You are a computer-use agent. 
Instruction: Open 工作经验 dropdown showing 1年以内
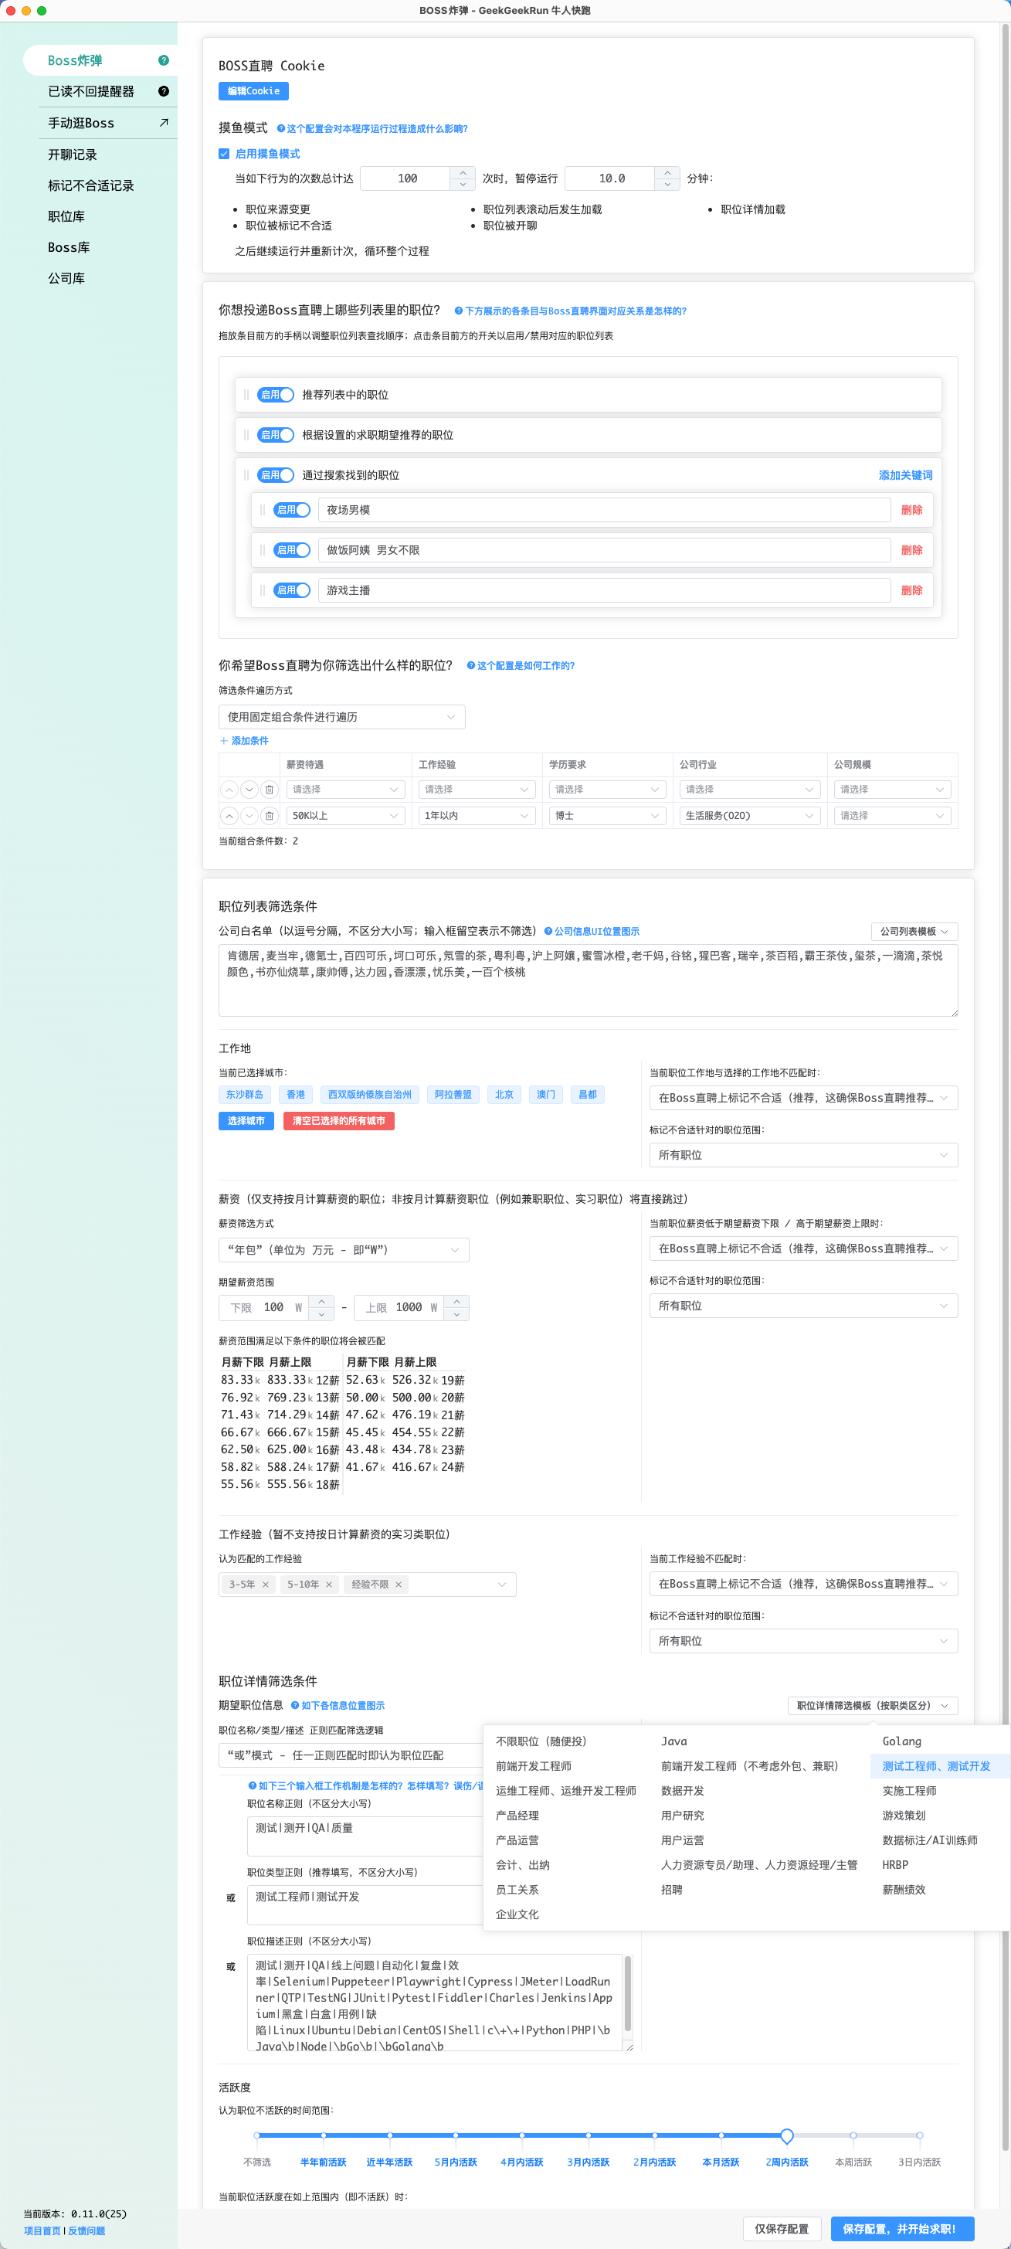click(477, 815)
